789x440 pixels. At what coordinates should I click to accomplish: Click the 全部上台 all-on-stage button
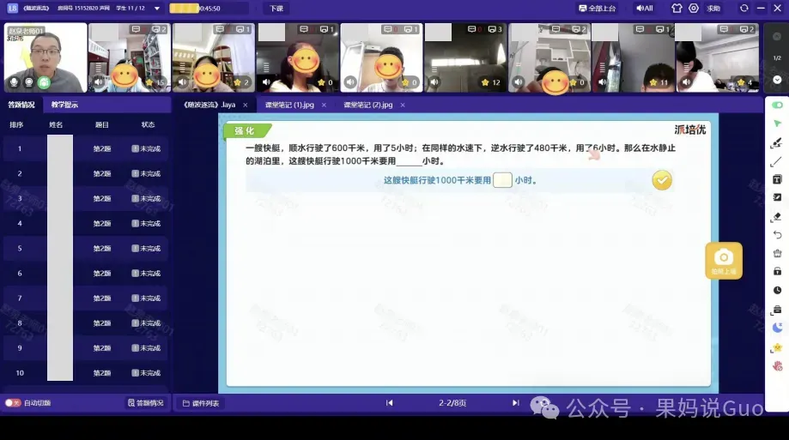pyautogui.click(x=598, y=9)
